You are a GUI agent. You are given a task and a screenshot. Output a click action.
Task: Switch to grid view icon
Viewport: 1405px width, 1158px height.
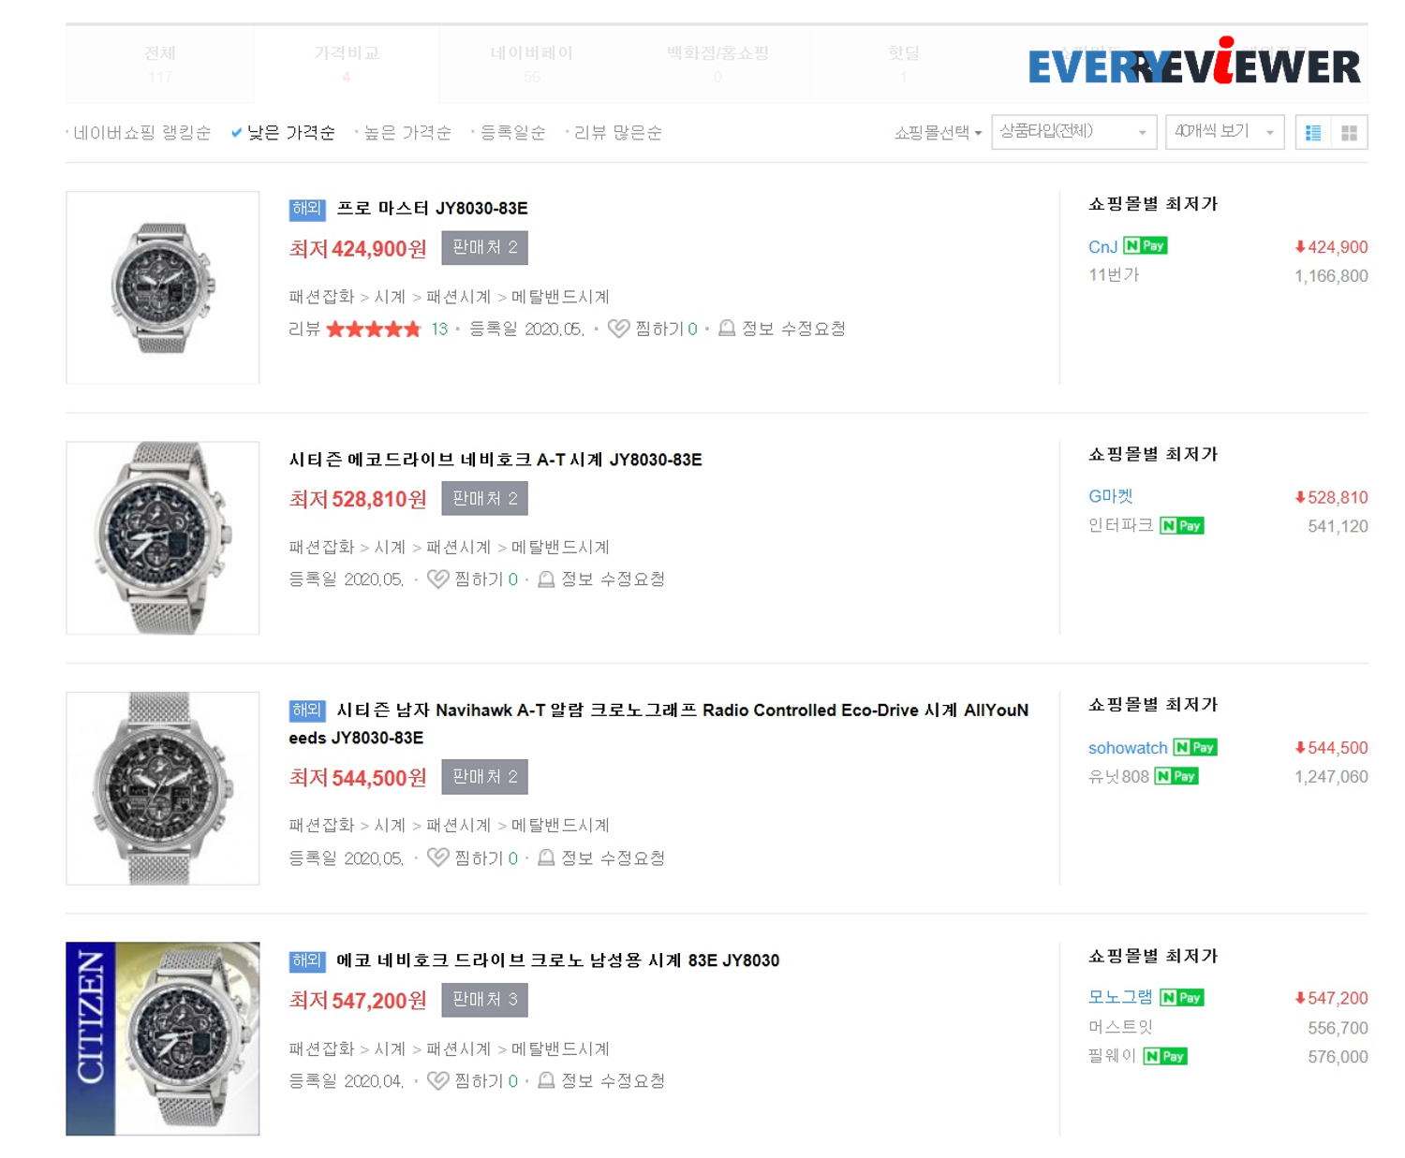[1349, 133]
